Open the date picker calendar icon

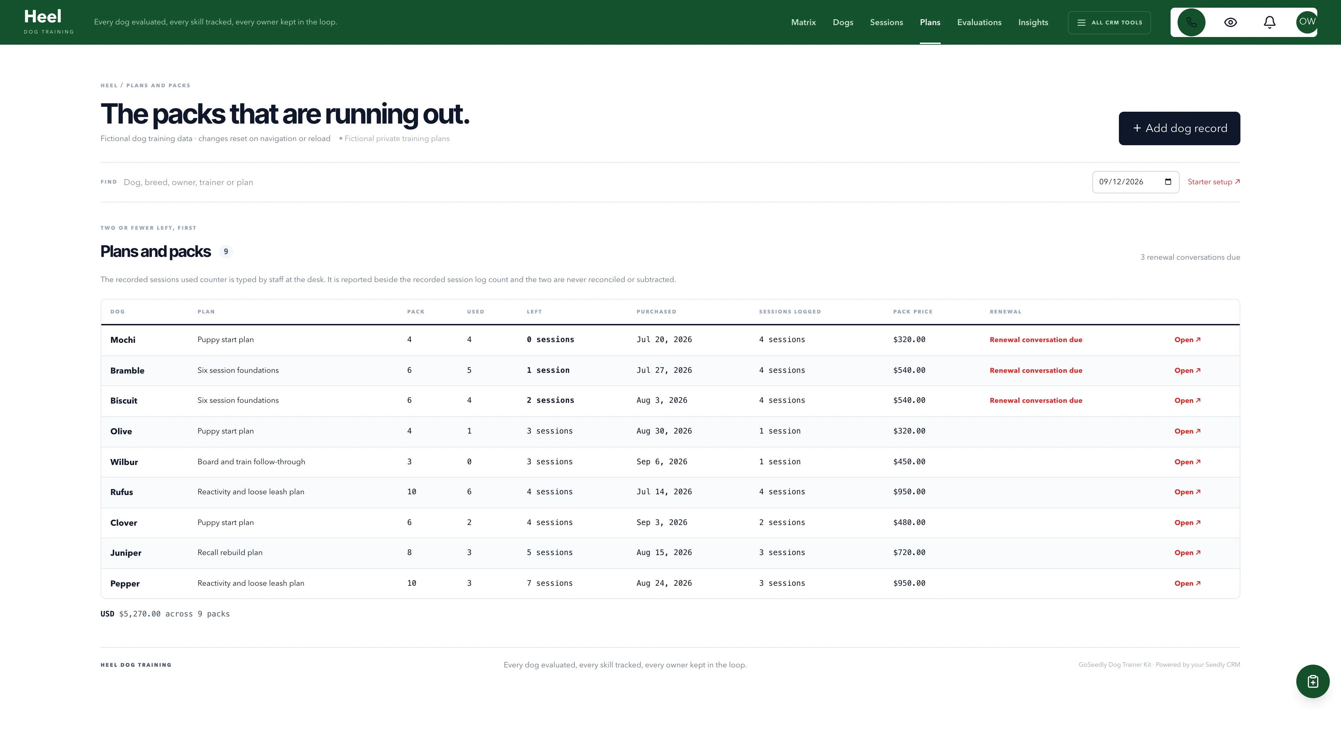(1168, 182)
